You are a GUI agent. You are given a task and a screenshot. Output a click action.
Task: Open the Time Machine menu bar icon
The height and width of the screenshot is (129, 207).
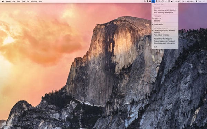[162, 1]
